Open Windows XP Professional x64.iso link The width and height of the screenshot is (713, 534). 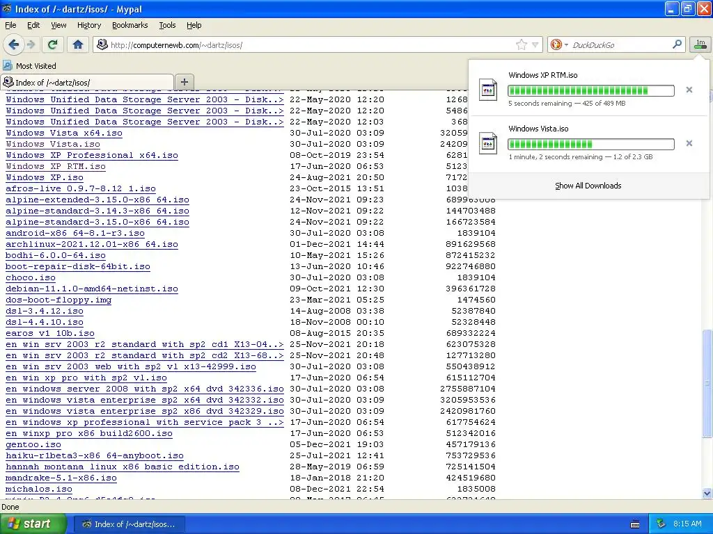coord(92,155)
